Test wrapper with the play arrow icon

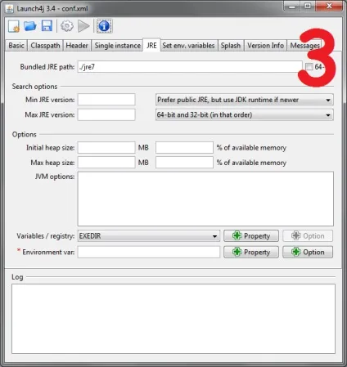tap(83, 26)
